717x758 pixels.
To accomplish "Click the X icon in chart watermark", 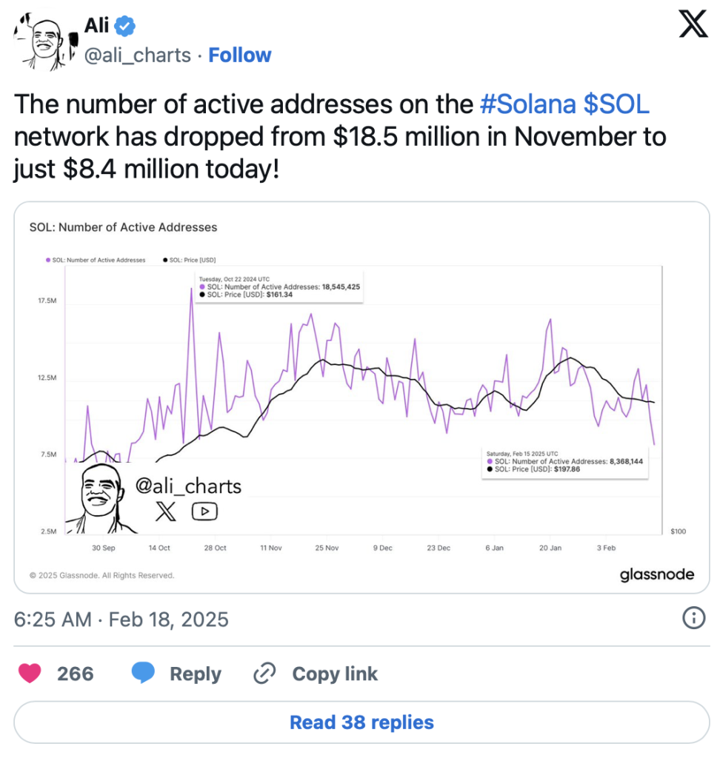I will (166, 512).
